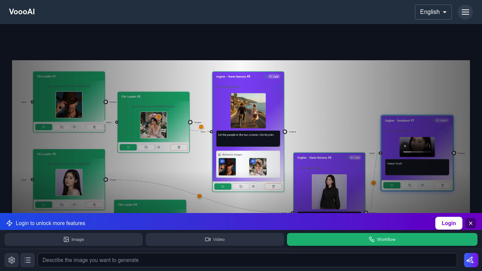This screenshot has width=482, height=271.
Task: Open the prompt history list icon
Action: coord(27,260)
